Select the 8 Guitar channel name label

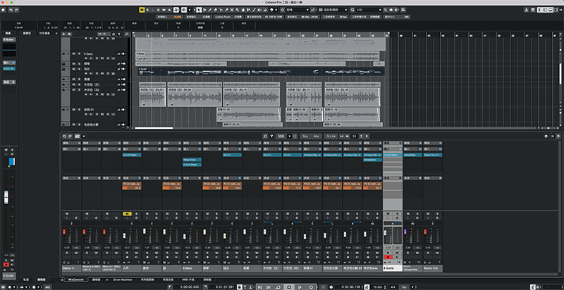pos(393,268)
